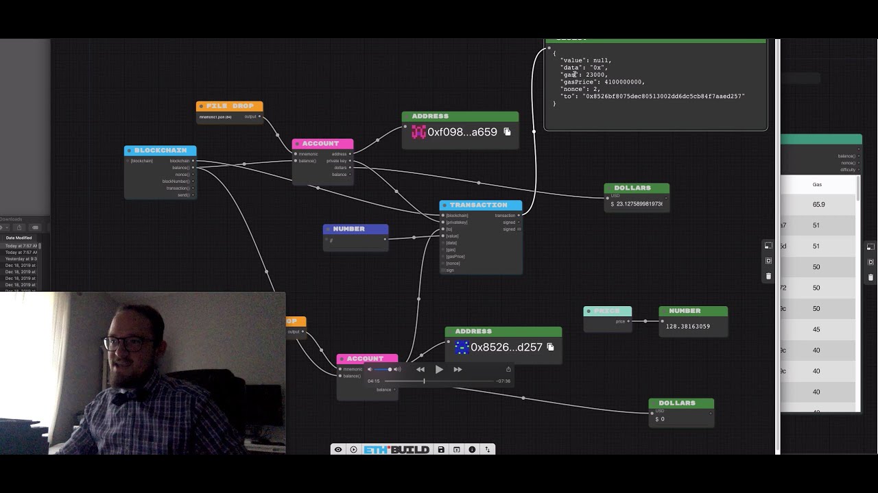
Task: Click the volume slider knob
Action: click(390, 369)
